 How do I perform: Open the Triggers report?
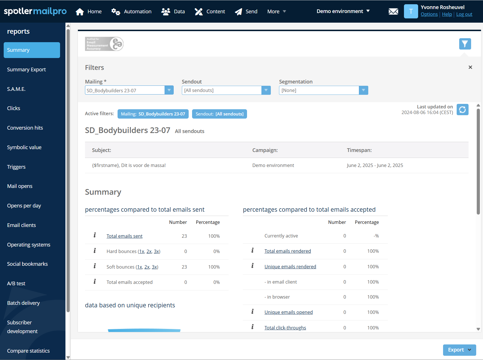click(16, 167)
